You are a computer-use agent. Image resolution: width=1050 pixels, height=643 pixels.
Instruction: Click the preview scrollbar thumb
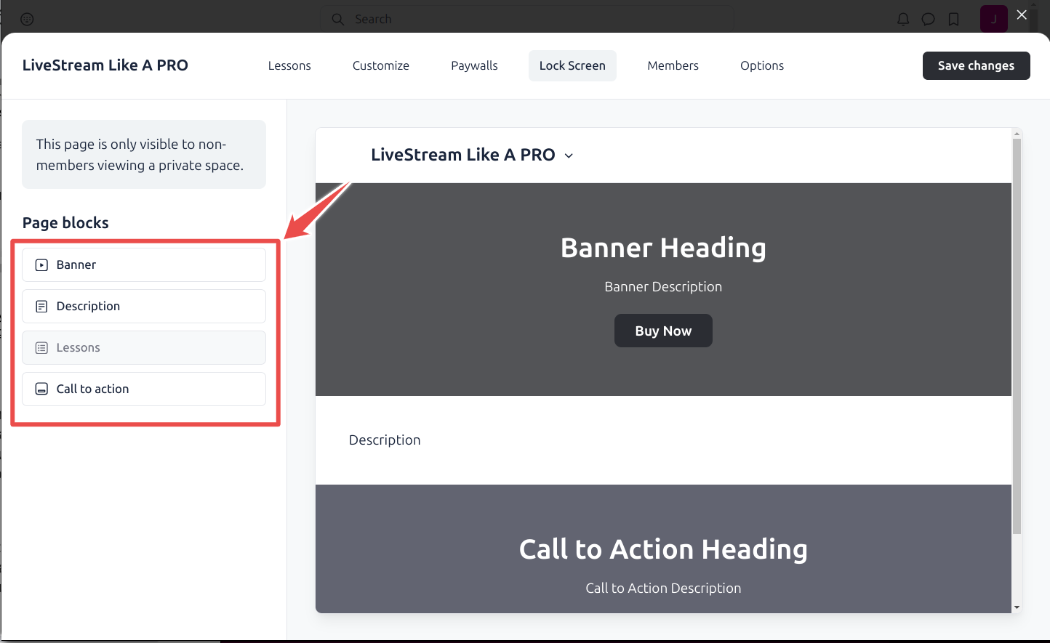coord(1017,336)
